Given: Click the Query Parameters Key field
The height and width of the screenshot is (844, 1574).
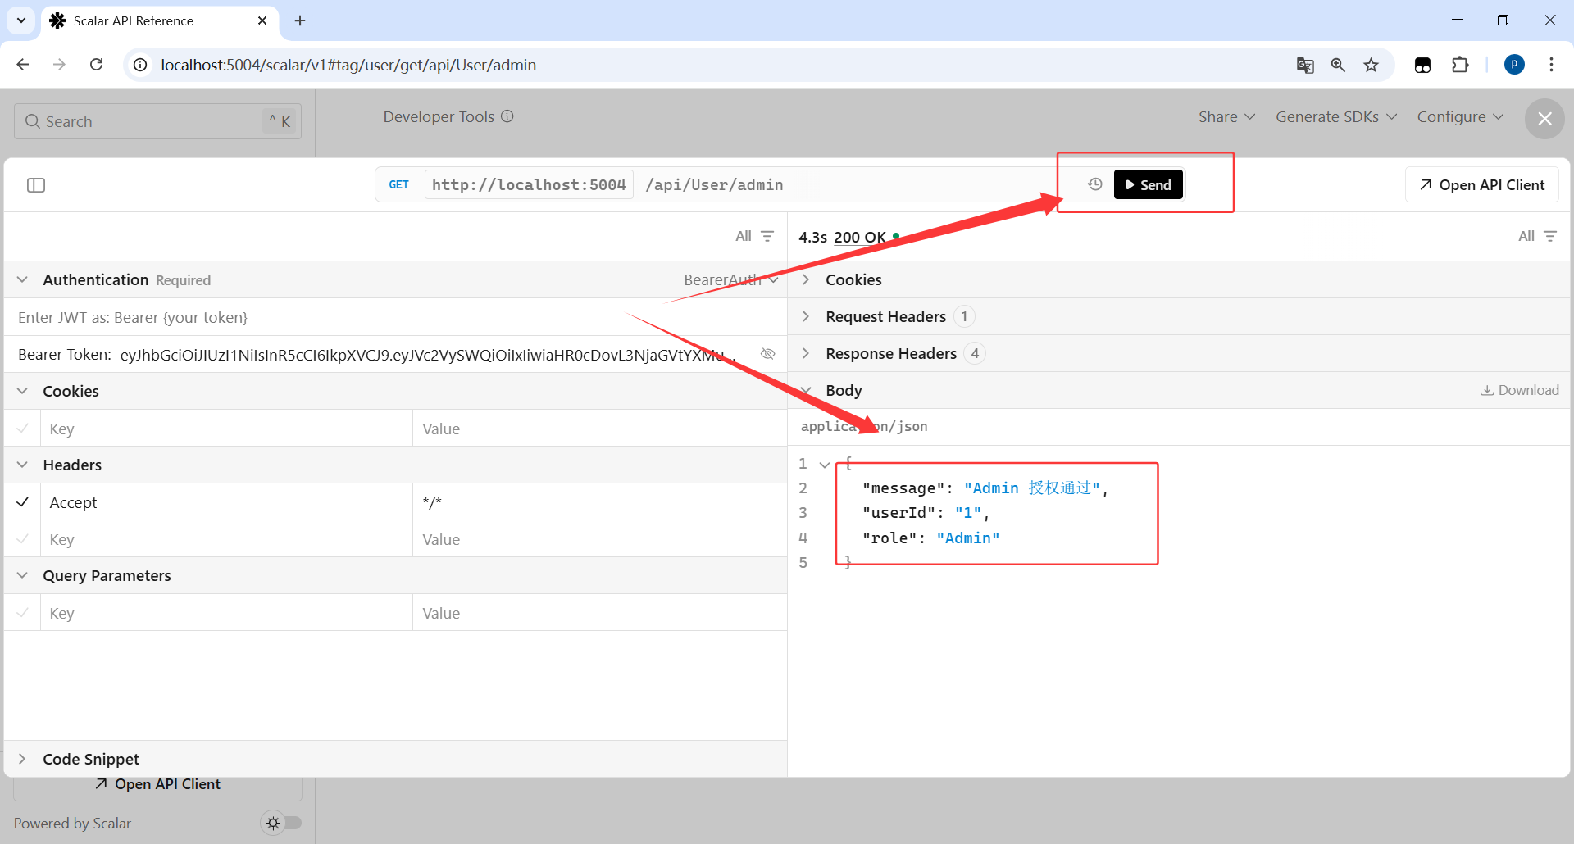Looking at the screenshot, I should 226,612.
